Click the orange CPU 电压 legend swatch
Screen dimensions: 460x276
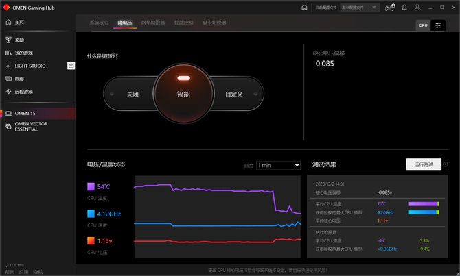[91, 240]
